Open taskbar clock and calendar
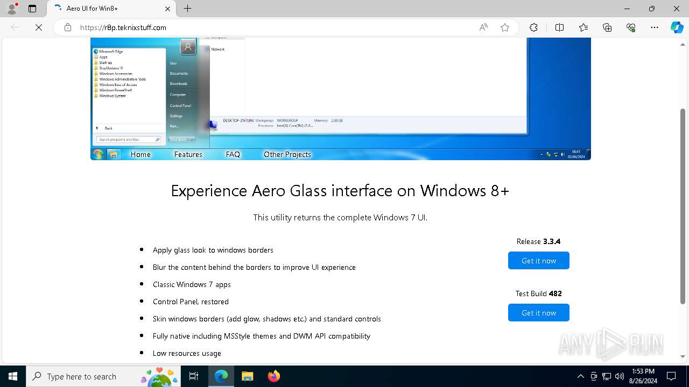Screen dimensions: 689x387 click(643, 376)
